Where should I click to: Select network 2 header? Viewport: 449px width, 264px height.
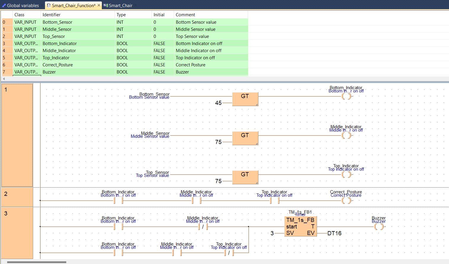(x=17, y=197)
